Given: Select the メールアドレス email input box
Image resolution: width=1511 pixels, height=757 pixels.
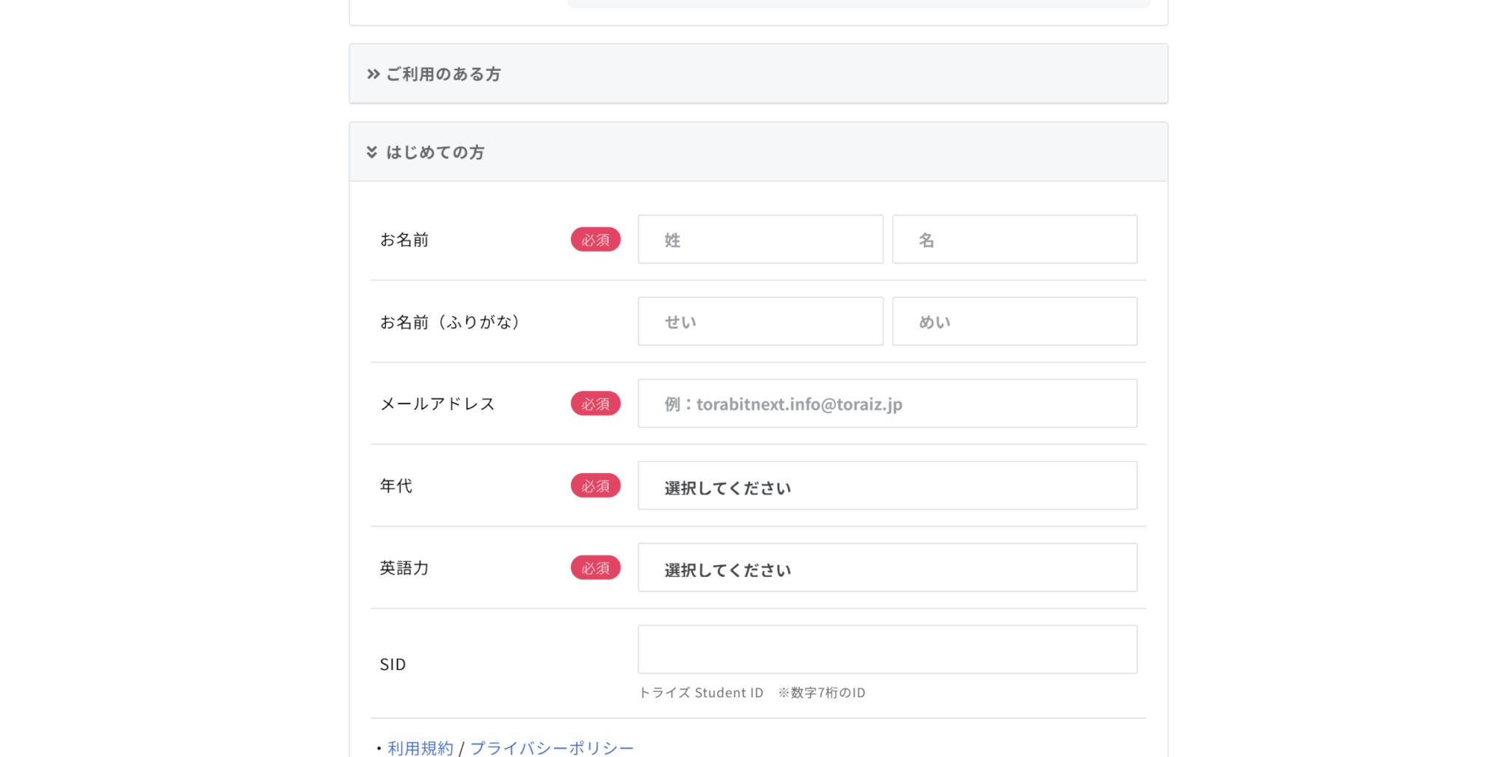Looking at the screenshot, I should click(887, 404).
